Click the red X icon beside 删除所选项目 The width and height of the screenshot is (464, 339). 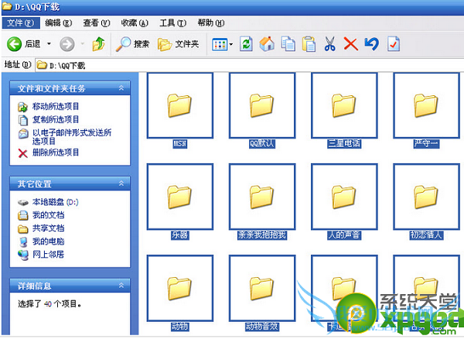pos(22,153)
